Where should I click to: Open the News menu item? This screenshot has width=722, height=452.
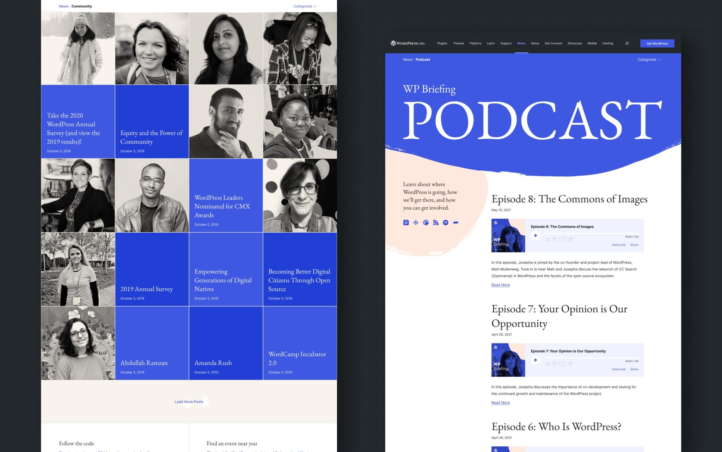tap(521, 43)
